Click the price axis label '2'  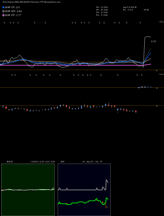pos(157,106)
